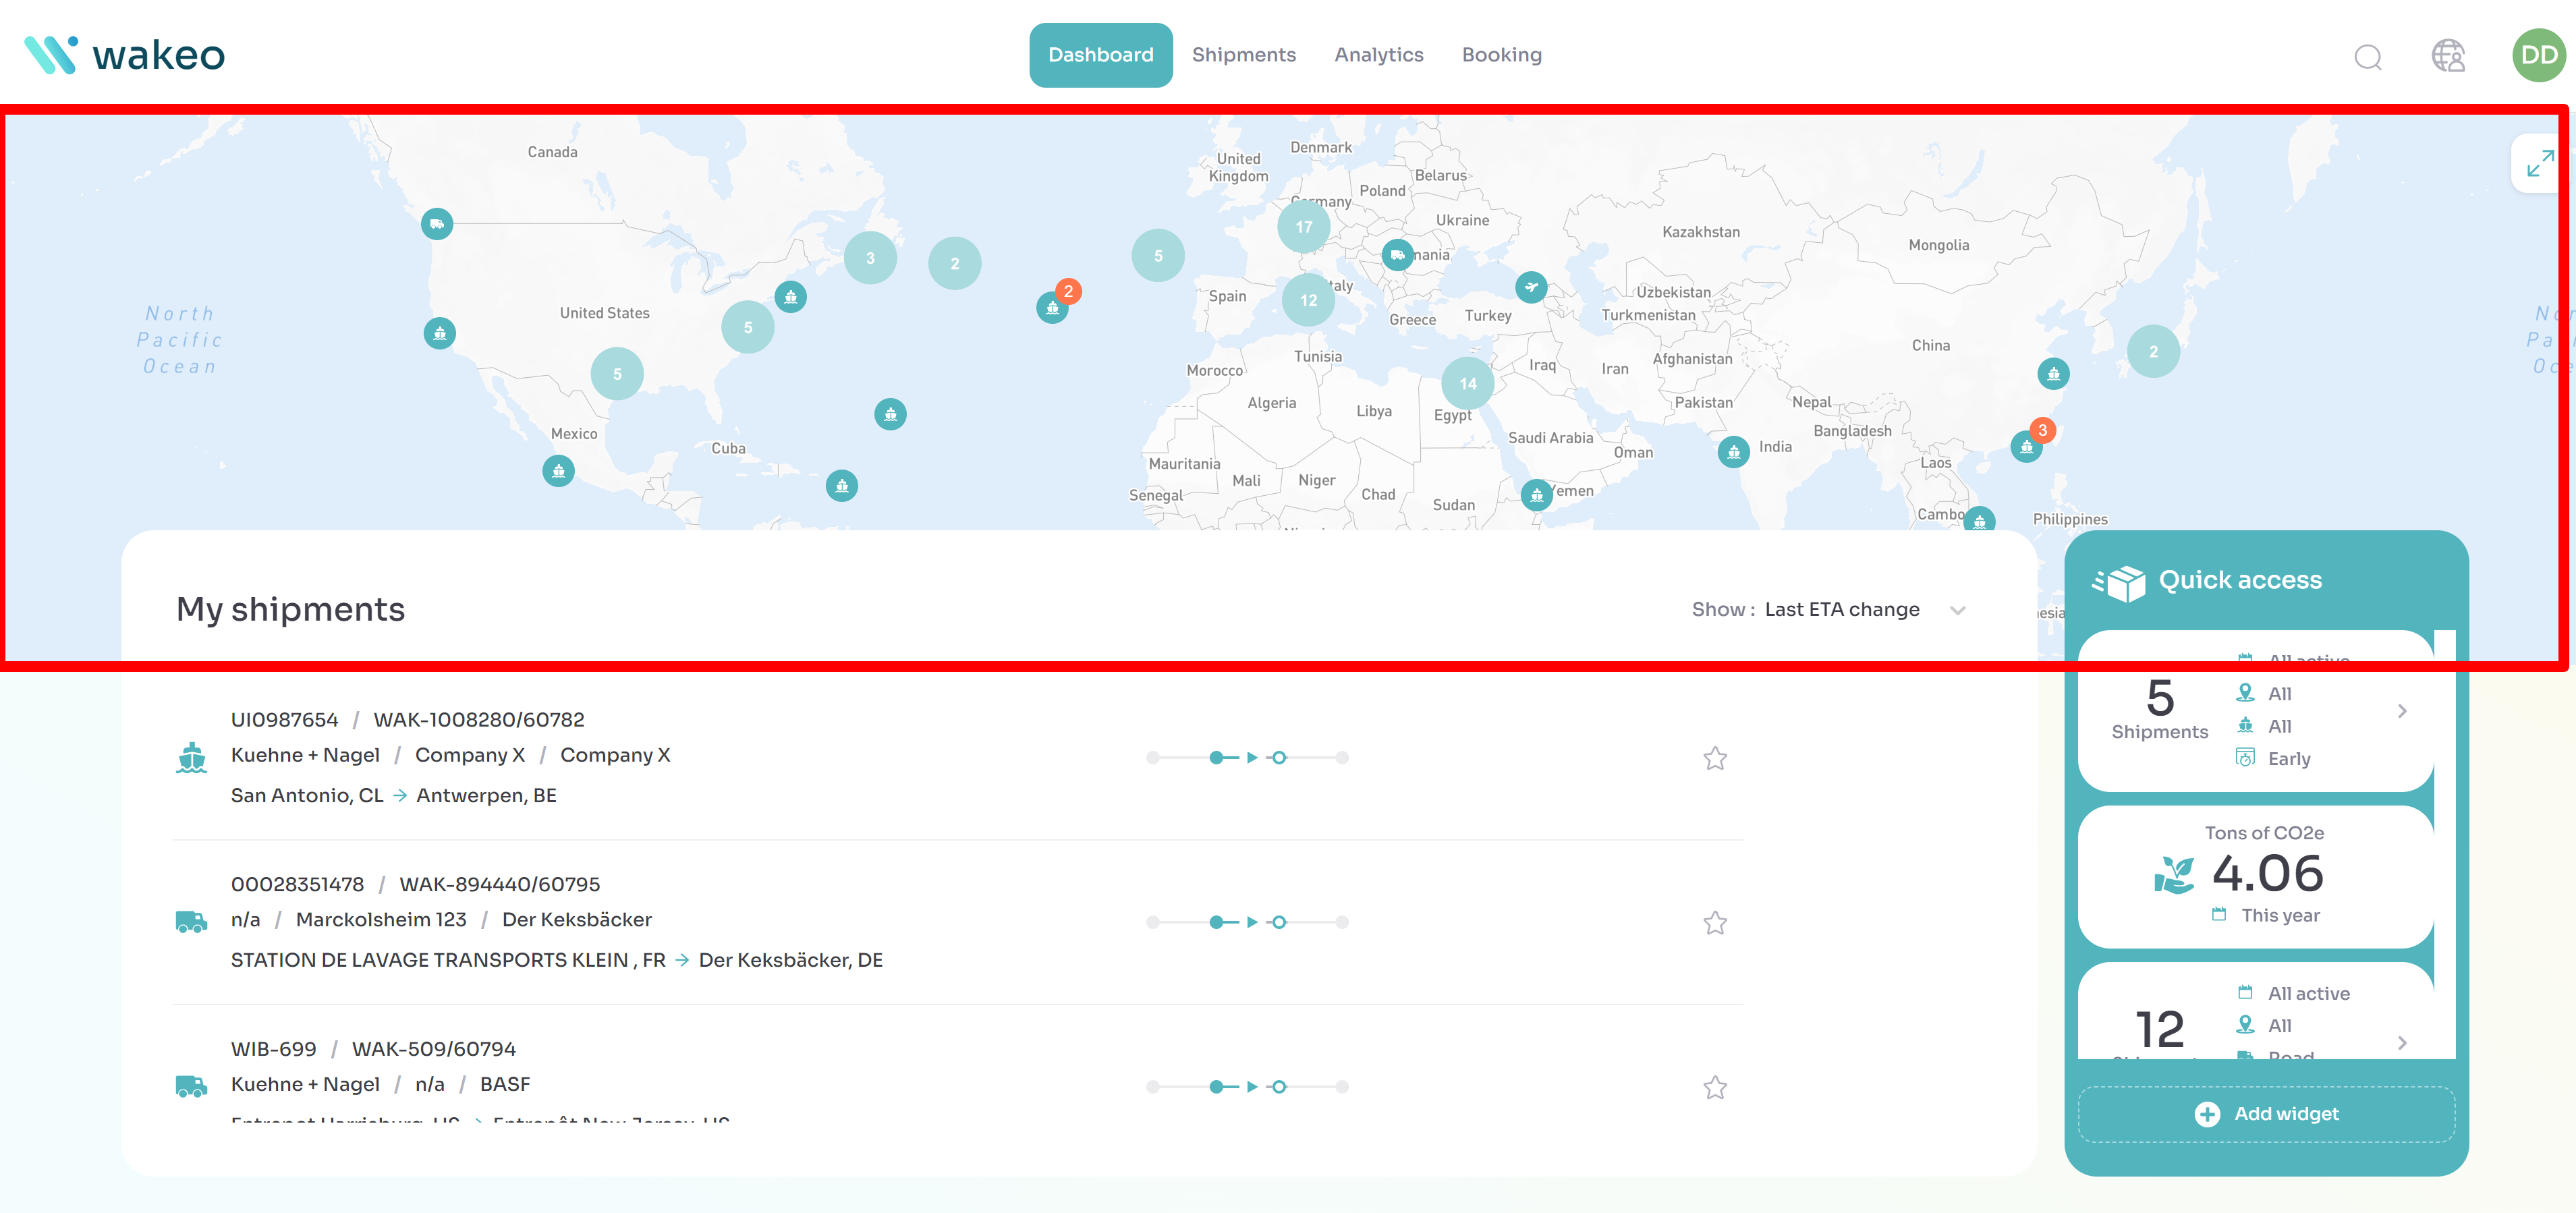
Task: Click the wakeo logo
Action: (125, 55)
